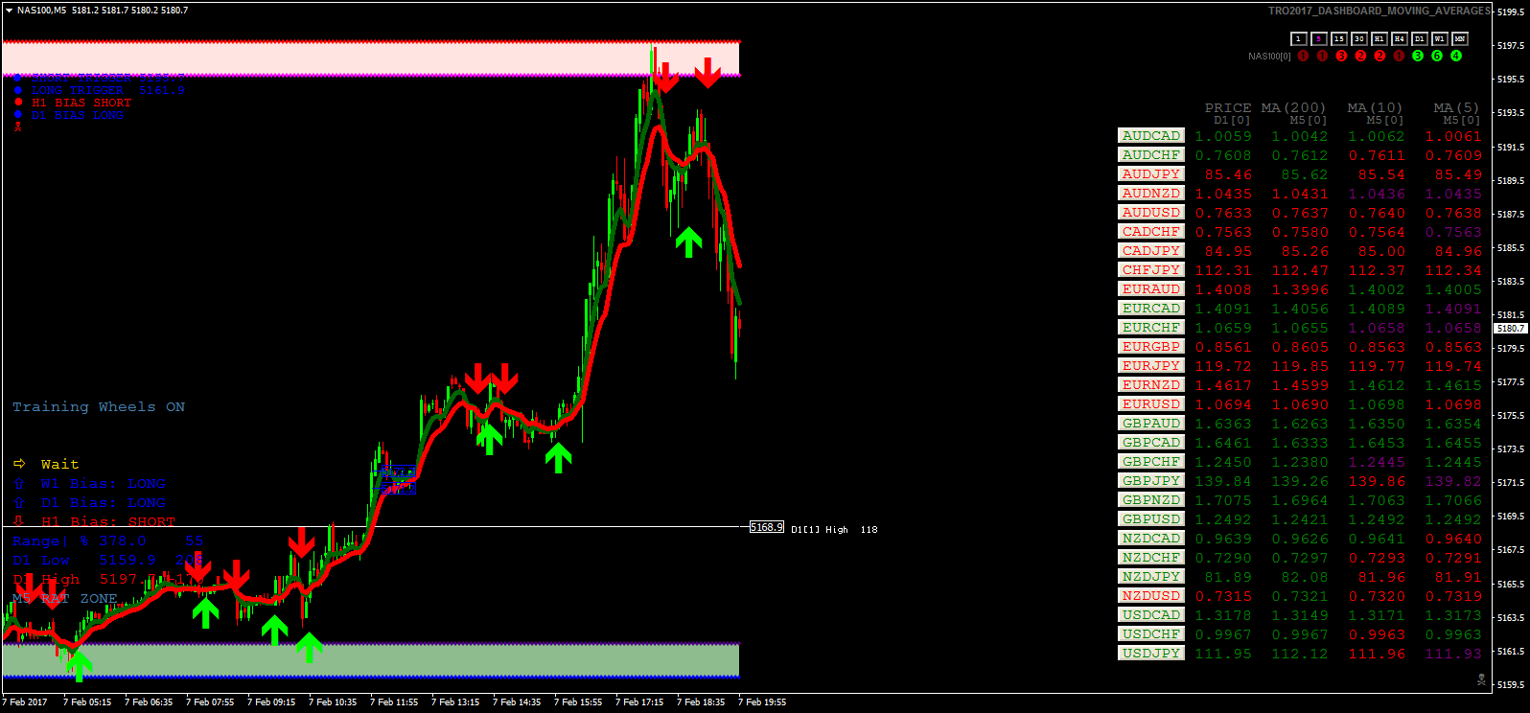Open the AUDCAD pair label

1151,135
